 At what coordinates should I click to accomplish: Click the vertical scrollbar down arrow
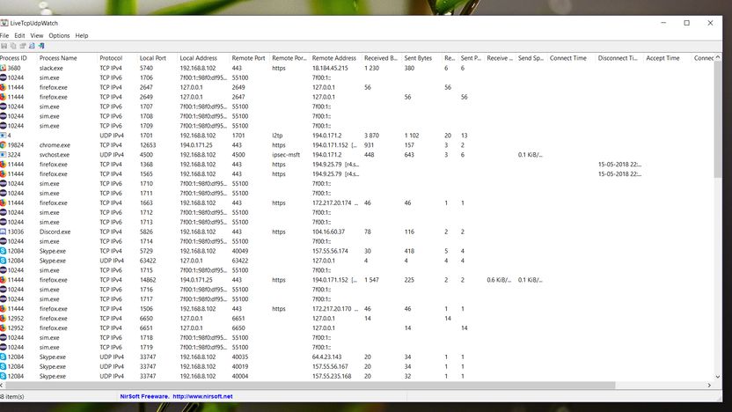tap(718, 377)
